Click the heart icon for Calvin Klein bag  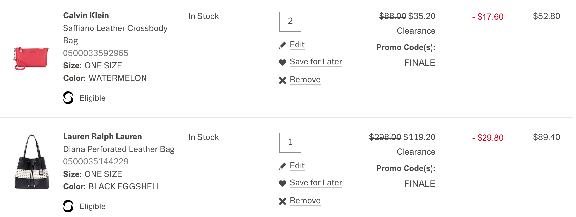(282, 62)
